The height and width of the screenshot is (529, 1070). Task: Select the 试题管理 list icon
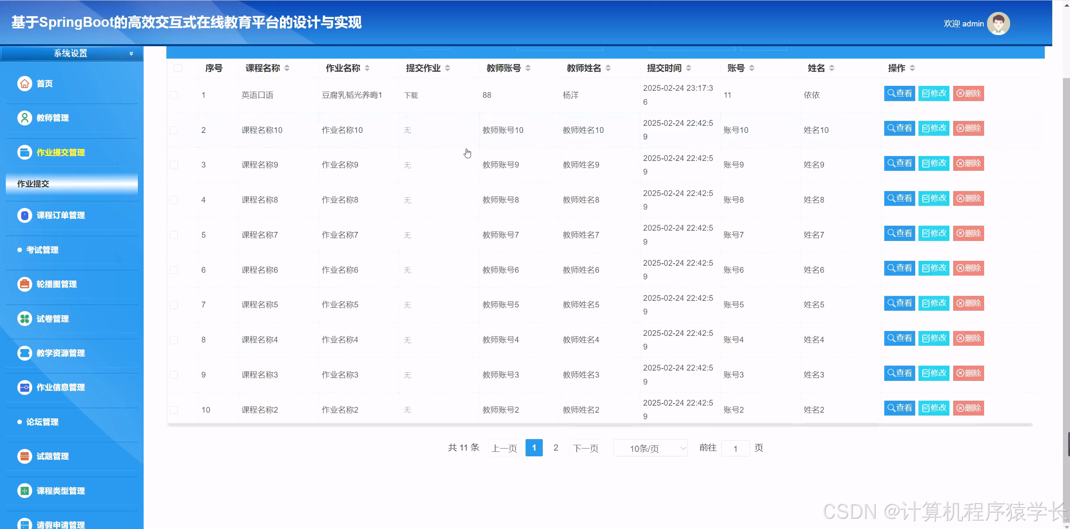(x=24, y=456)
